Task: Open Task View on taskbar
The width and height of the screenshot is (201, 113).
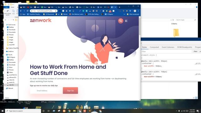Action: pyautogui.click(x=49, y=111)
